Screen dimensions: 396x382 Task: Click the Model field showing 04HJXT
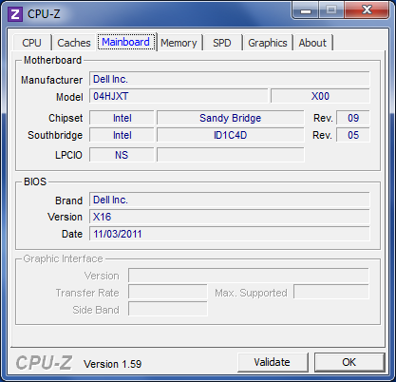click(x=179, y=96)
